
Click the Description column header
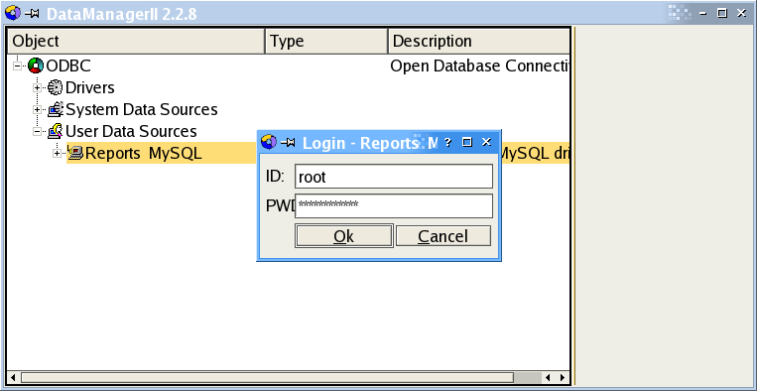coord(479,41)
